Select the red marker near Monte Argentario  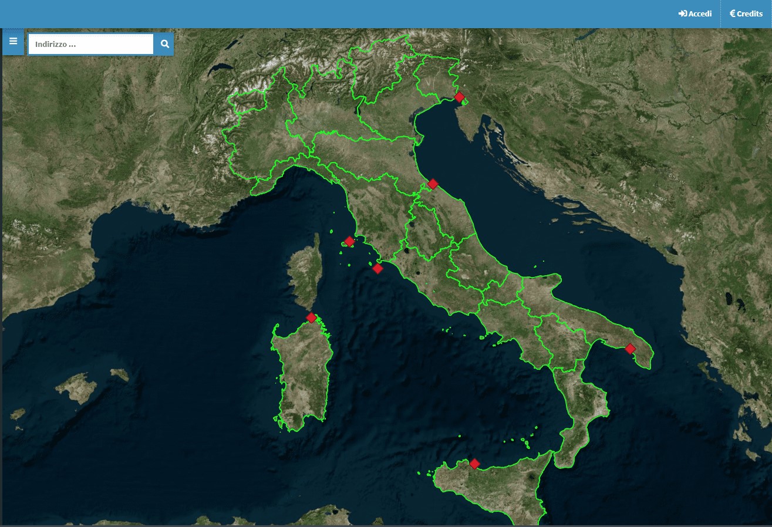377,268
